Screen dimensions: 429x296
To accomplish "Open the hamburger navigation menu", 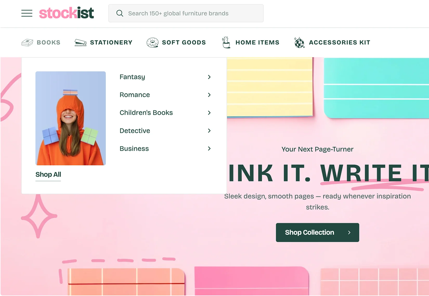I will point(27,13).
